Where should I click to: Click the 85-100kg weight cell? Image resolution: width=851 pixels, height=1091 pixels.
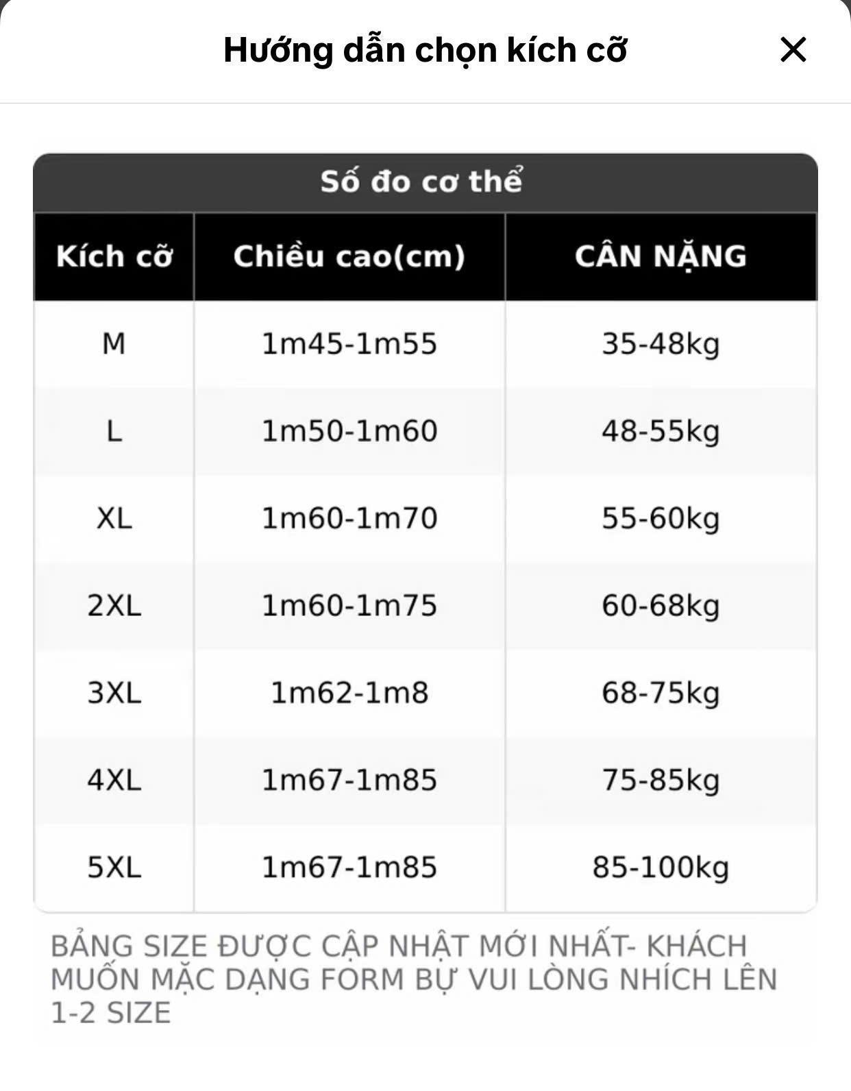click(x=661, y=868)
